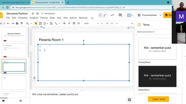Open the Add-on menu
This screenshot has height=104, width=186.
tap(73, 18)
